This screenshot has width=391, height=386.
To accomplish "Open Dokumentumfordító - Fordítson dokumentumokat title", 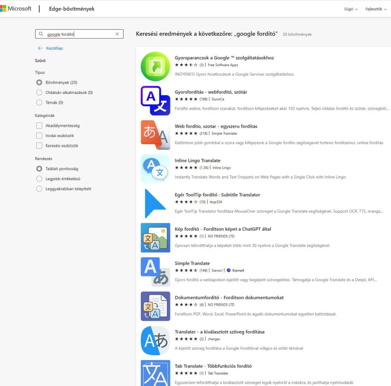I will coord(229,297).
